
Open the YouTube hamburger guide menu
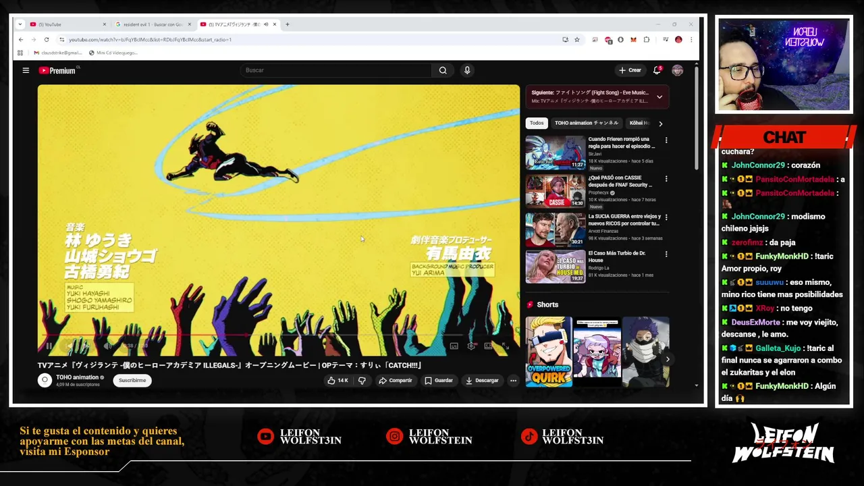tap(26, 70)
